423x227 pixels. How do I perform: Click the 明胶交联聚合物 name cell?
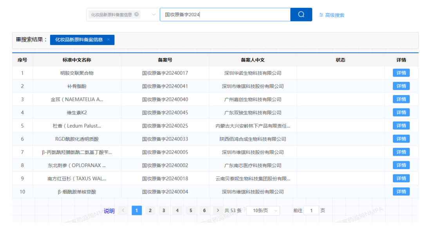pyautogui.click(x=77, y=73)
